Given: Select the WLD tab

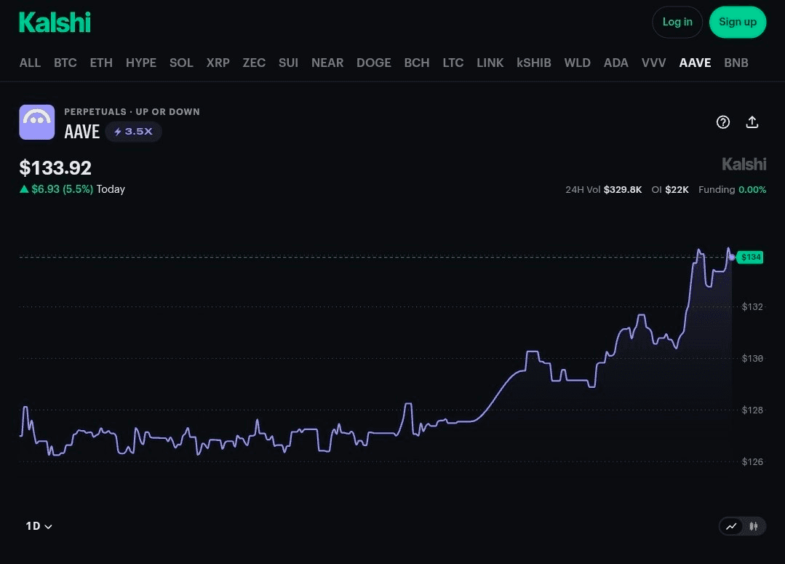Looking at the screenshot, I should pos(577,63).
